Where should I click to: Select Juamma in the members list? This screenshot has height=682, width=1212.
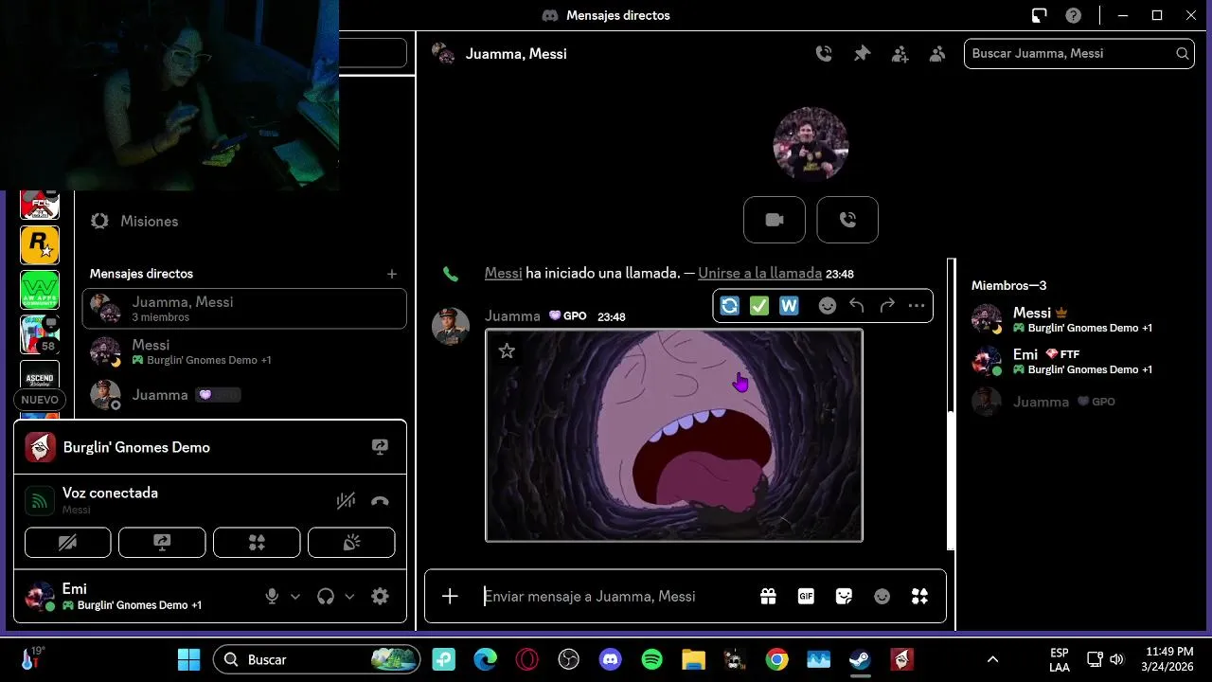tap(1079, 402)
